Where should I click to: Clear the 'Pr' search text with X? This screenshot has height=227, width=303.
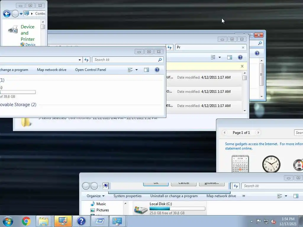click(243, 48)
